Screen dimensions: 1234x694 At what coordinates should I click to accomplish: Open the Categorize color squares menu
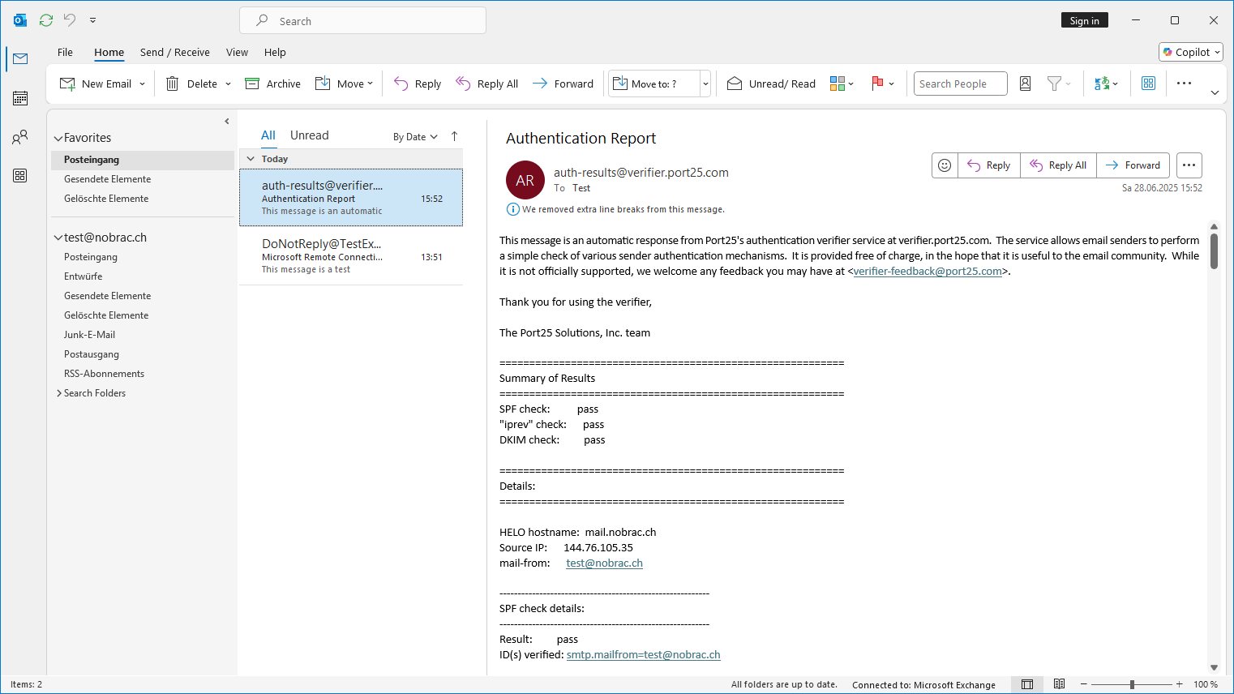[x=842, y=84]
